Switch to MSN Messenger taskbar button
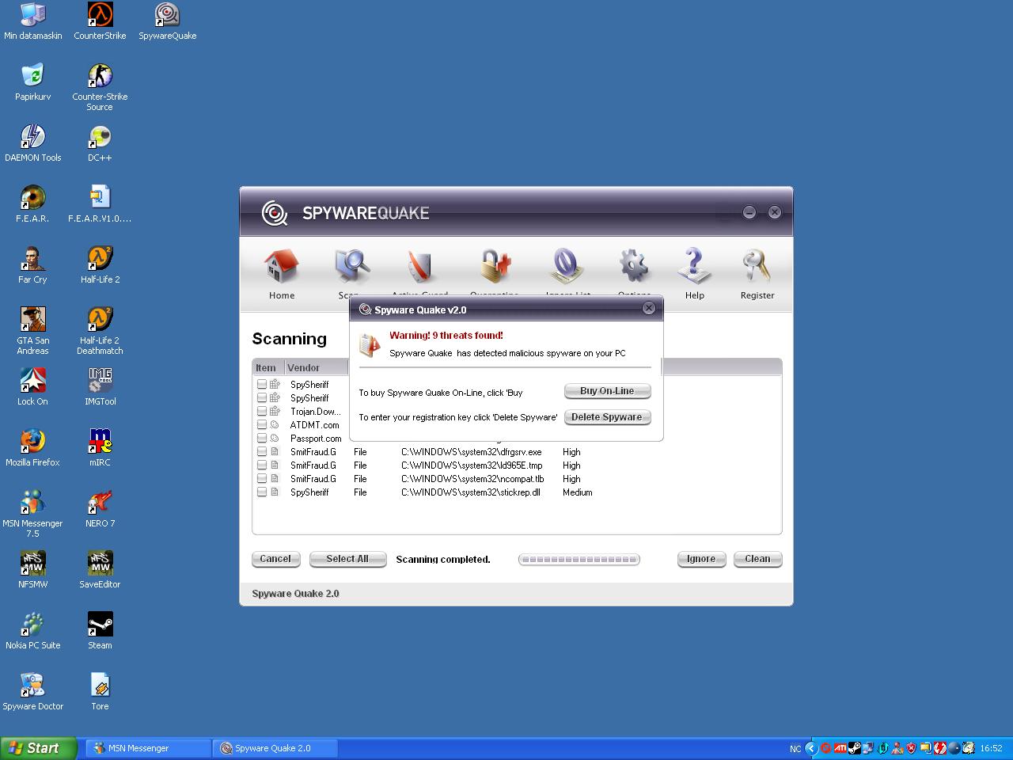The width and height of the screenshot is (1013, 760). coord(148,748)
